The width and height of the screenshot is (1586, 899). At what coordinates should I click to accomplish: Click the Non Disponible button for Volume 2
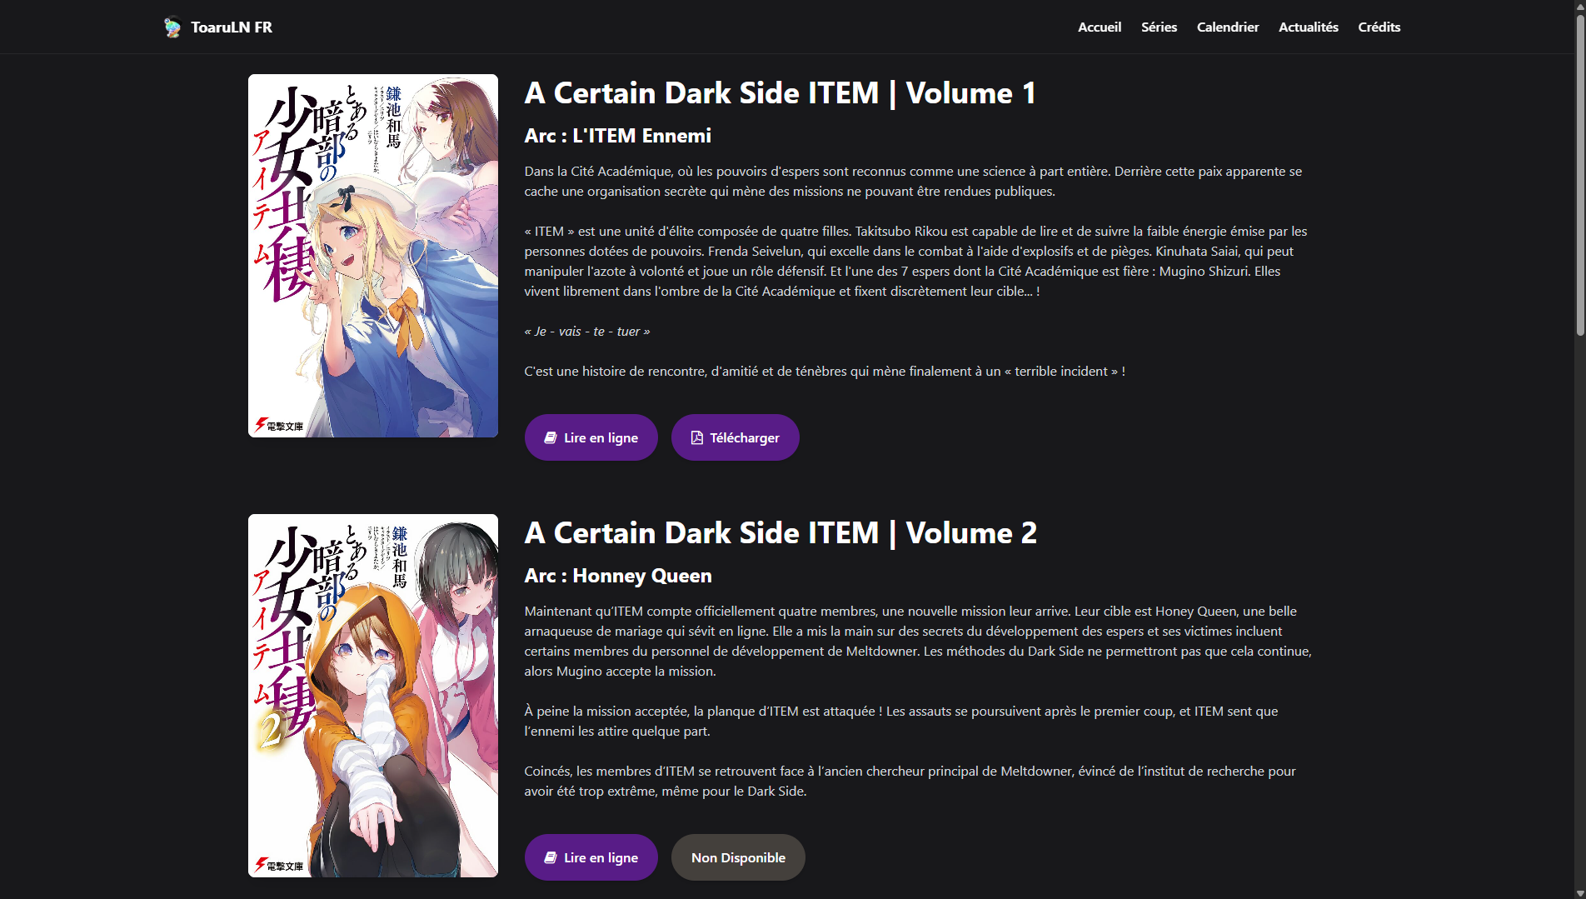tap(738, 857)
